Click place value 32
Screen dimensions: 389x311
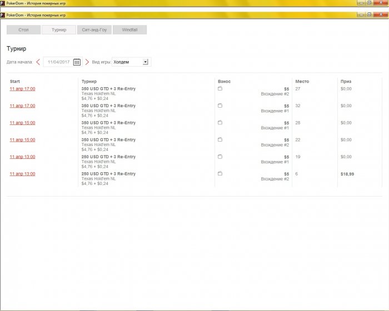pos(298,106)
